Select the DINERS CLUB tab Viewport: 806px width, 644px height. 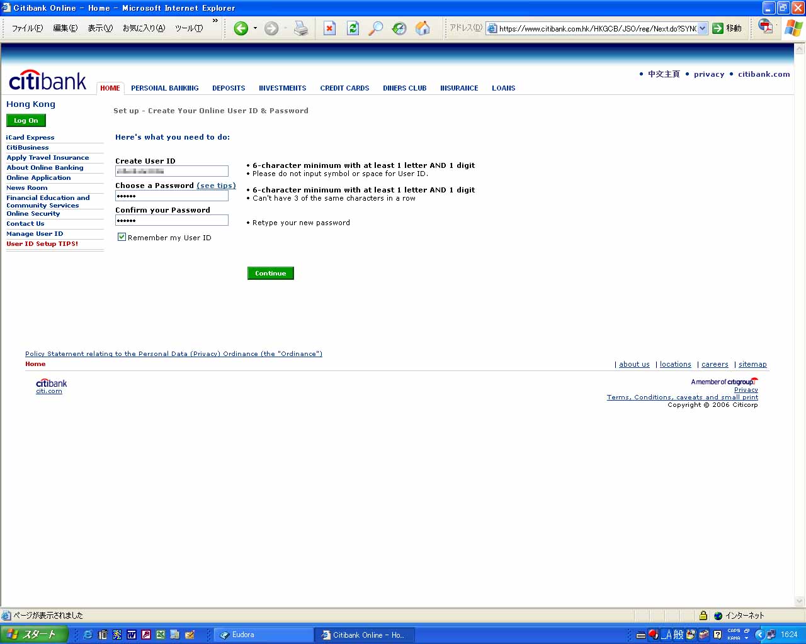pos(405,88)
